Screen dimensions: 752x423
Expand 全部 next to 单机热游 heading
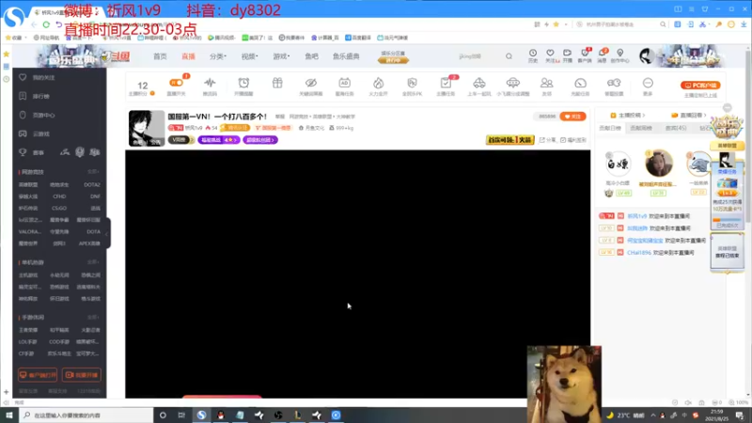[x=93, y=262]
